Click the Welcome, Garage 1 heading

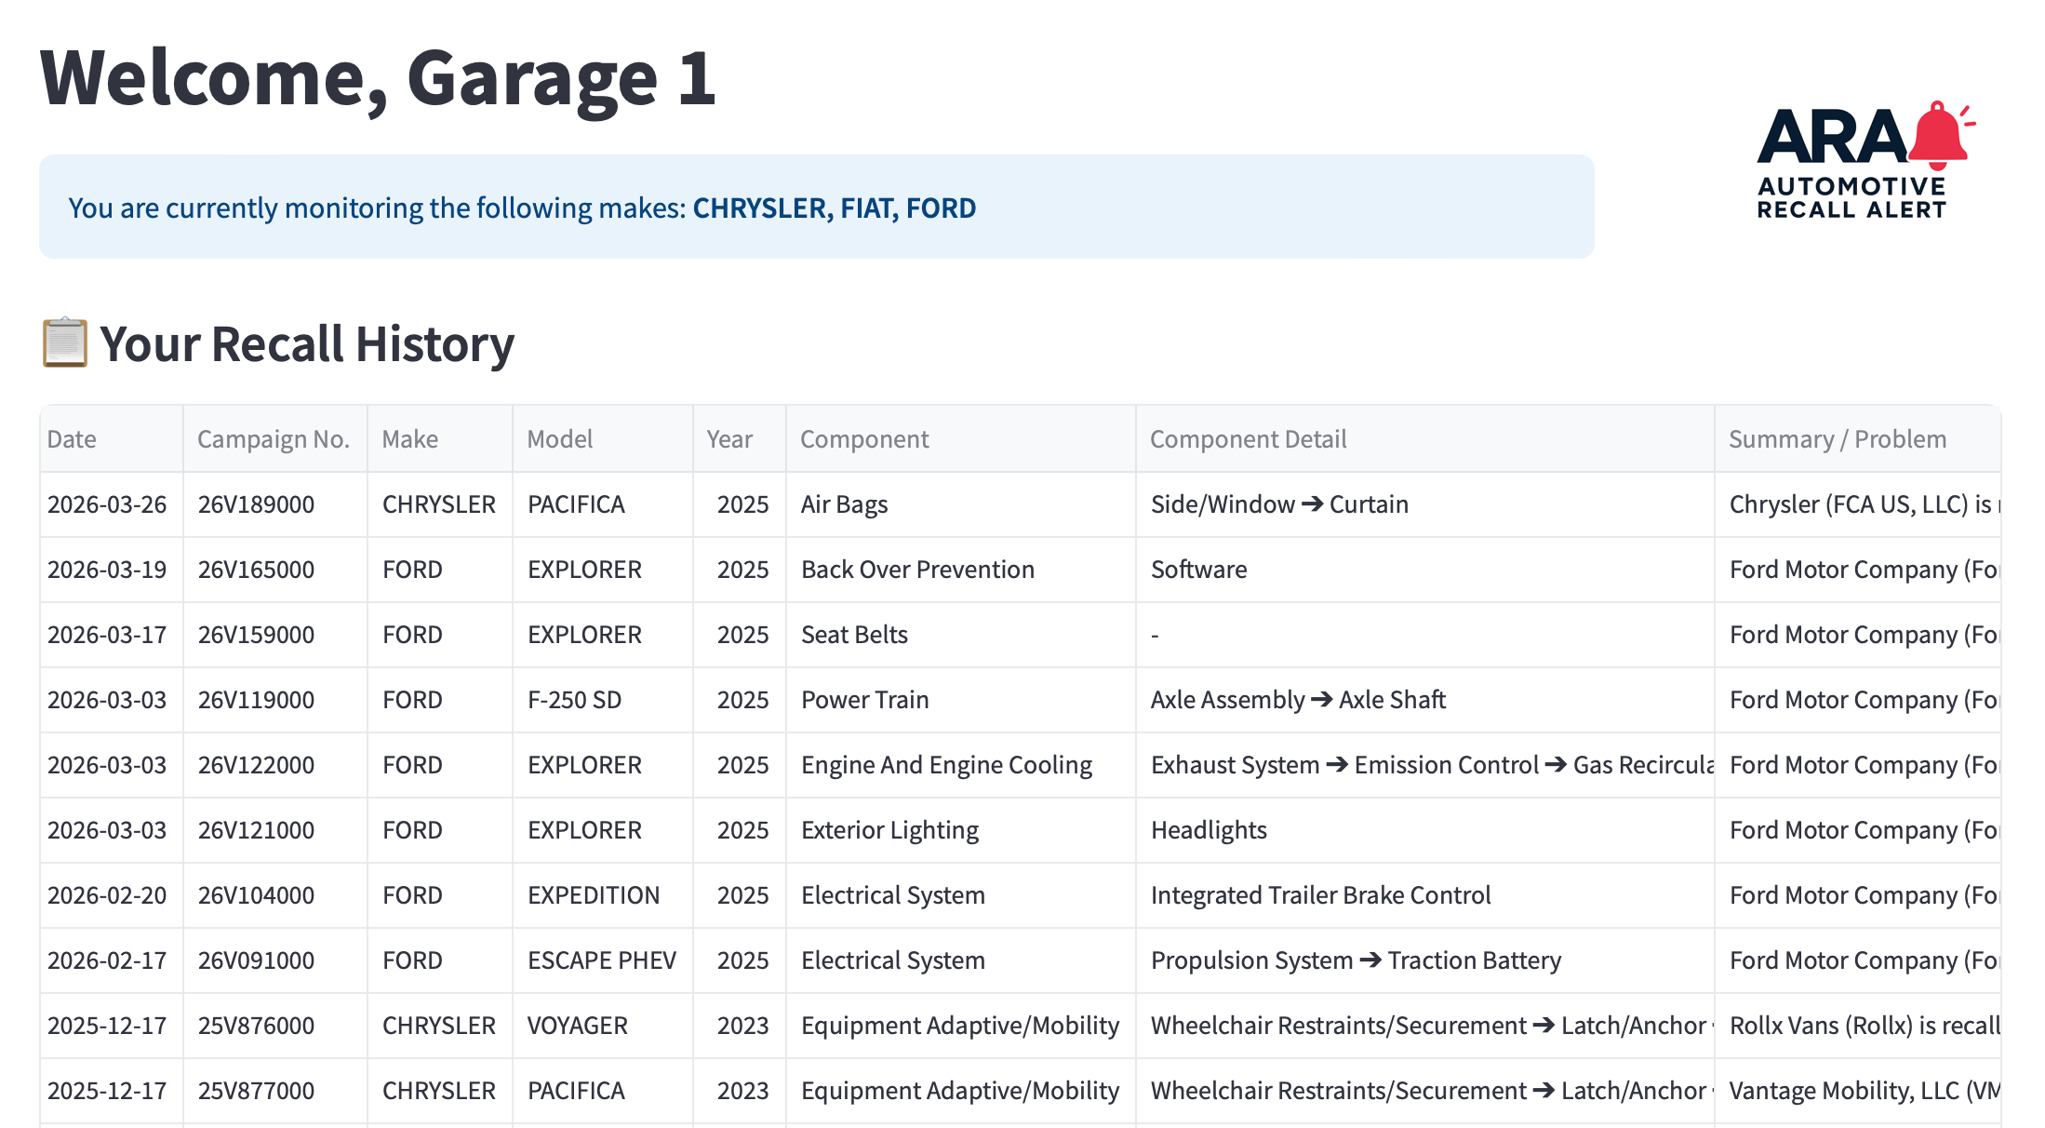pos(378,78)
